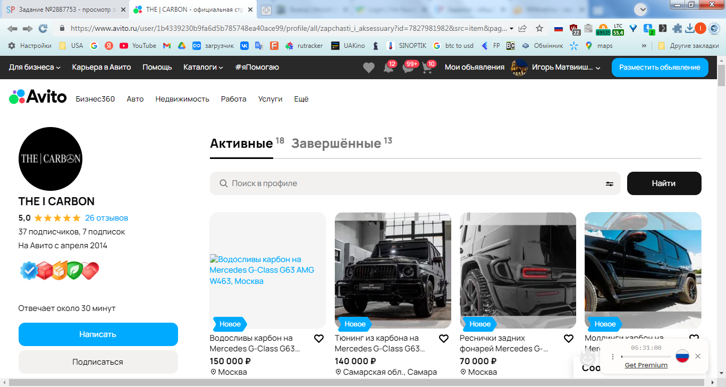This screenshot has height=387, width=726.
Task: Open Бизнес360 menu item
Action: (95, 99)
